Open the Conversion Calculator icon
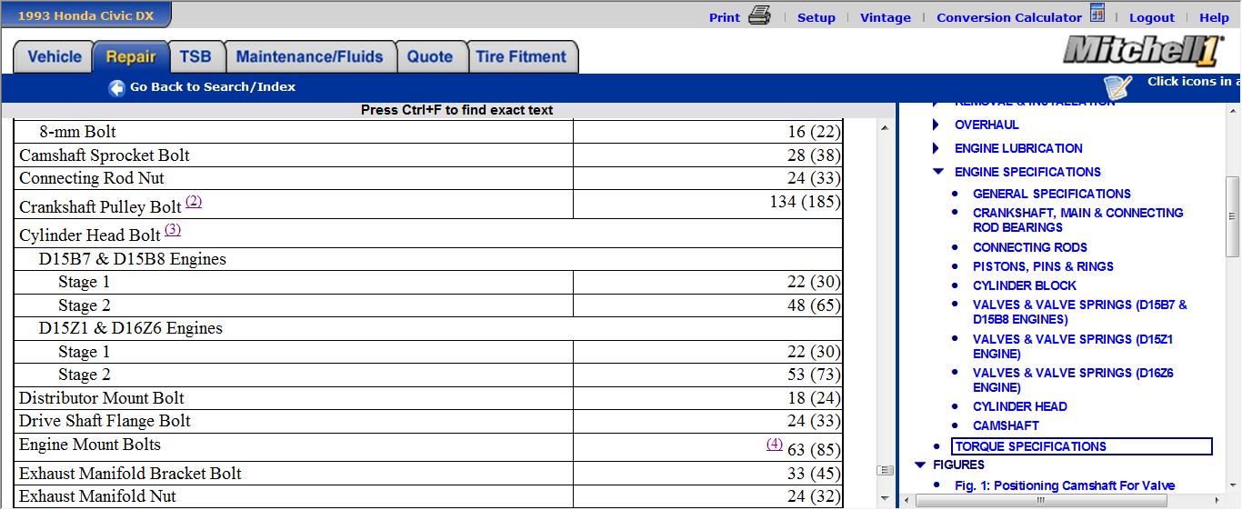 pyautogui.click(x=1097, y=14)
